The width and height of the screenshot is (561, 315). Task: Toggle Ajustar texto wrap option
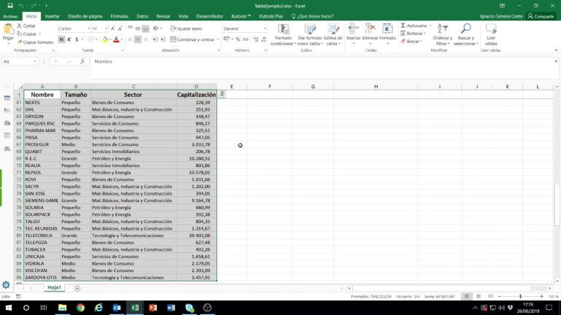187,28
